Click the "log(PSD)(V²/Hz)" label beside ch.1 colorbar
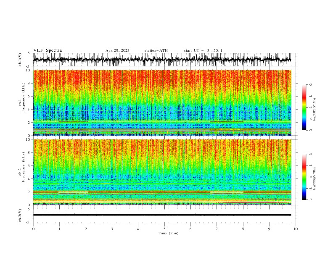Viewport: 333px width, 257px height. (314, 110)
